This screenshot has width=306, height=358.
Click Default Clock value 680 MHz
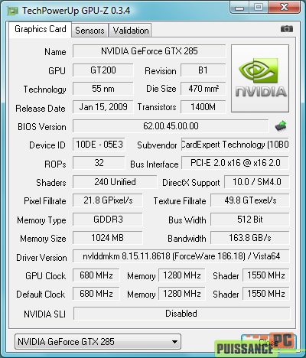(x=96, y=294)
